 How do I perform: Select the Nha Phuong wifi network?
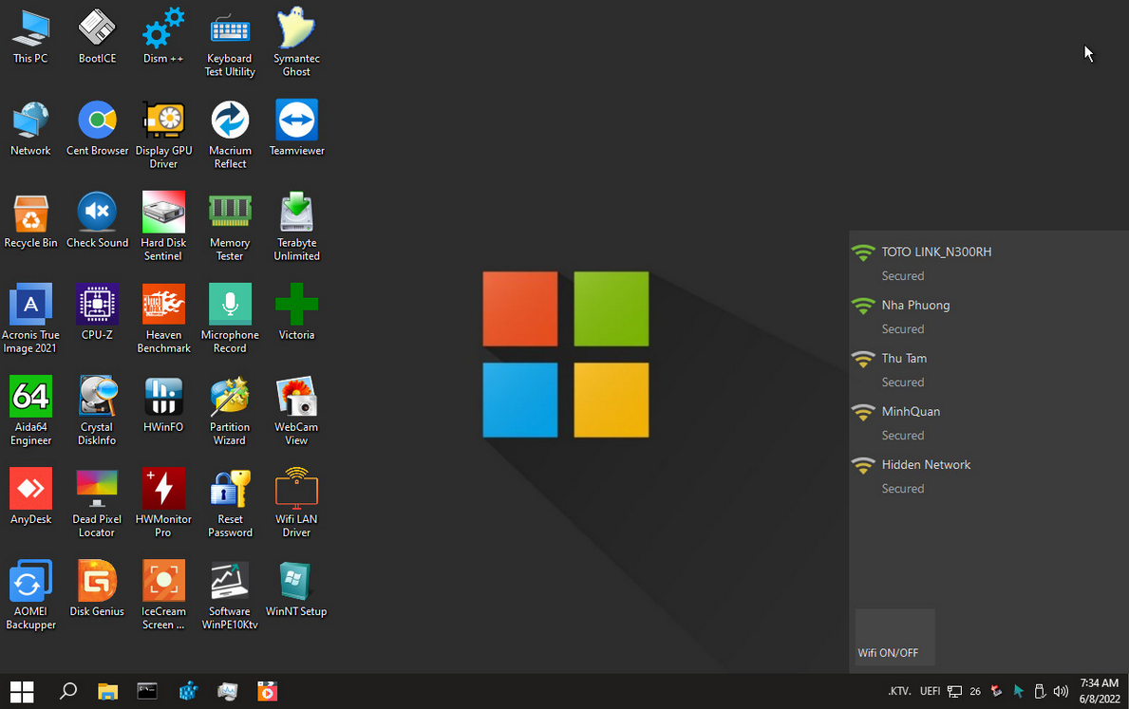click(988, 317)
